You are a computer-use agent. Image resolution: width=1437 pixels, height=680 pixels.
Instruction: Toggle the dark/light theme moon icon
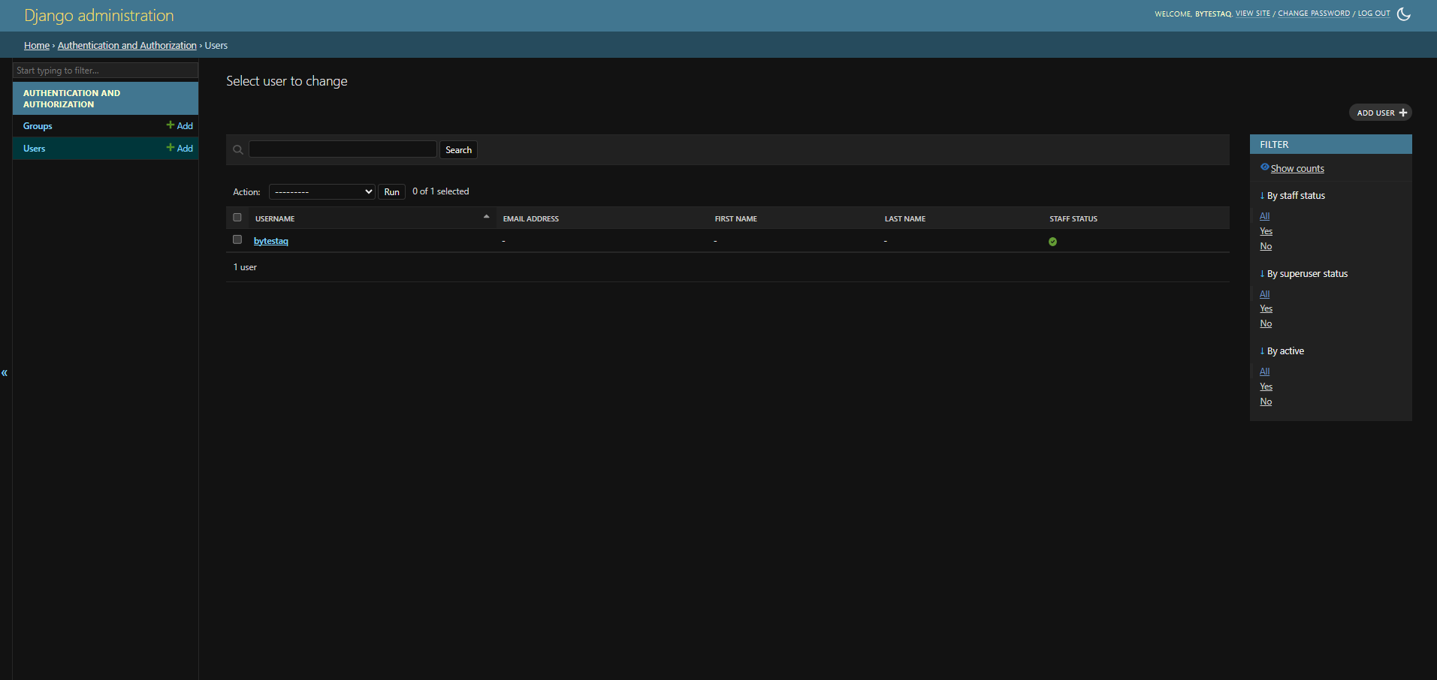(x=1403, y=14)
